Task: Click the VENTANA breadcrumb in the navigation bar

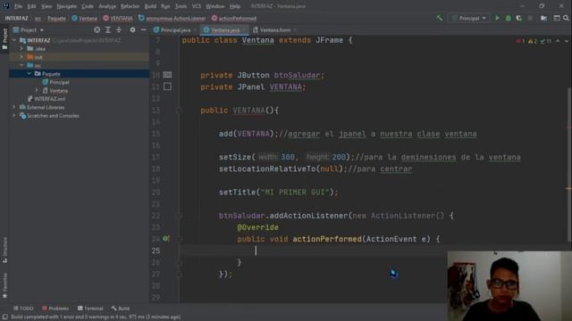Action: pos(118,18)
